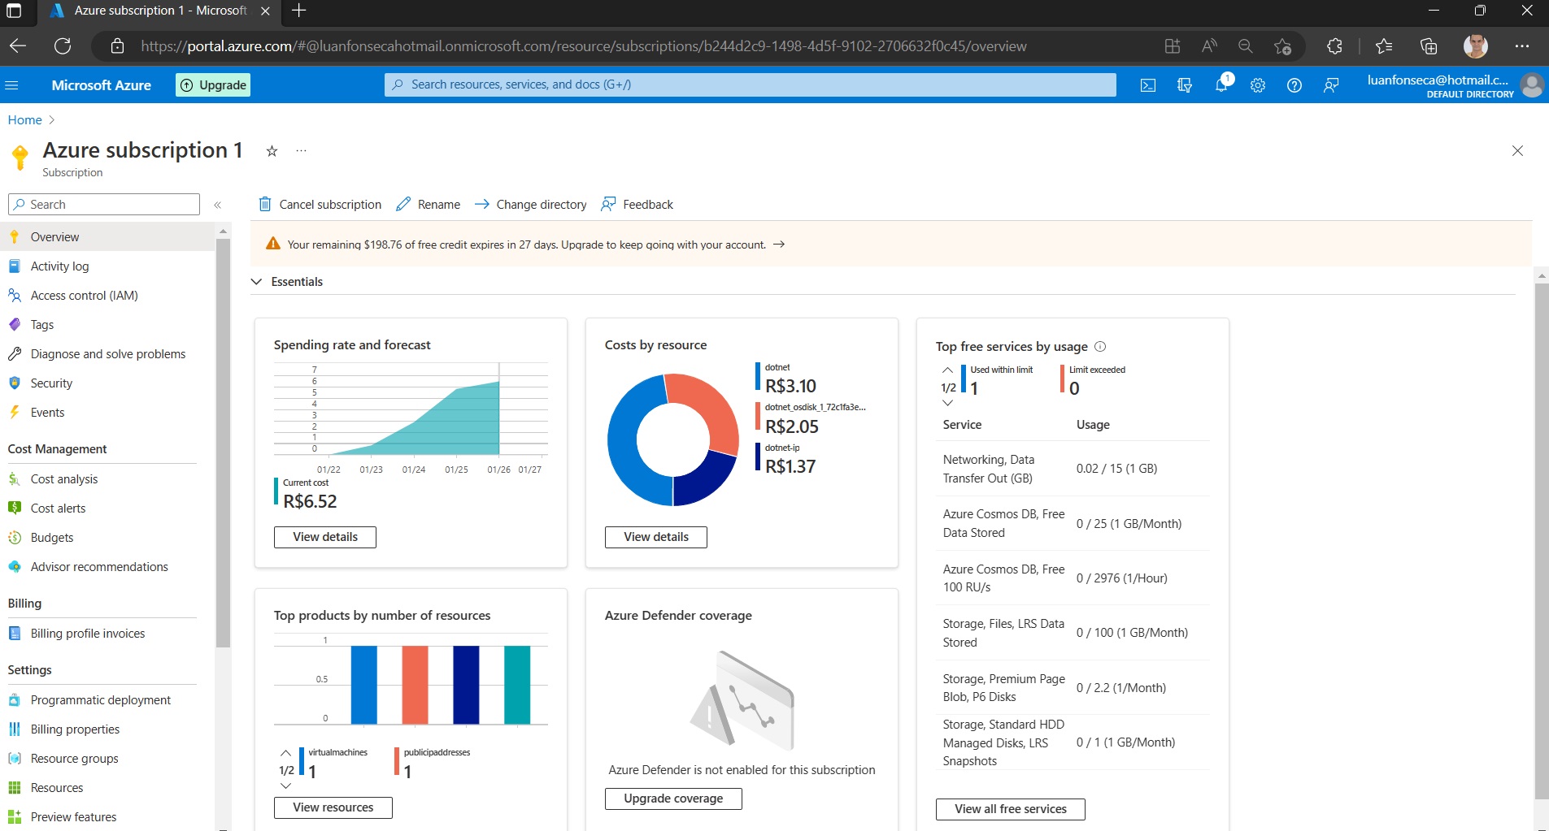This screenshot has height=831, width=1549.
Task: Open portal settings gear
Action: tap(1258, 85)
